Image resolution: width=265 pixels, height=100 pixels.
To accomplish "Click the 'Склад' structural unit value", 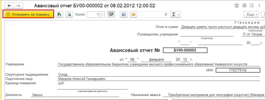I will [x=63, y=75].
